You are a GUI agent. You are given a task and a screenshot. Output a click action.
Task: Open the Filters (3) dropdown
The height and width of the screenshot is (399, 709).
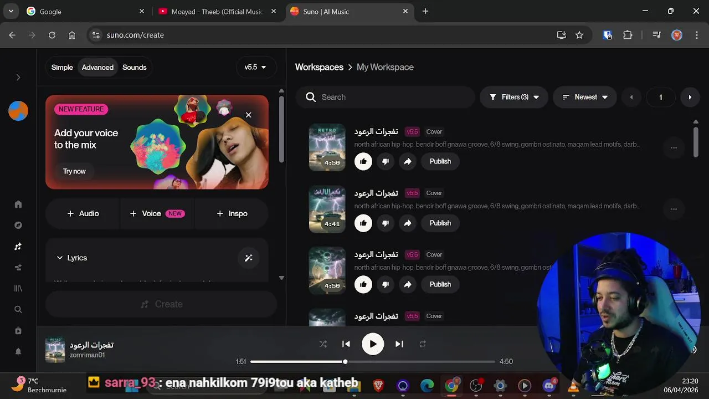point(514,97)
